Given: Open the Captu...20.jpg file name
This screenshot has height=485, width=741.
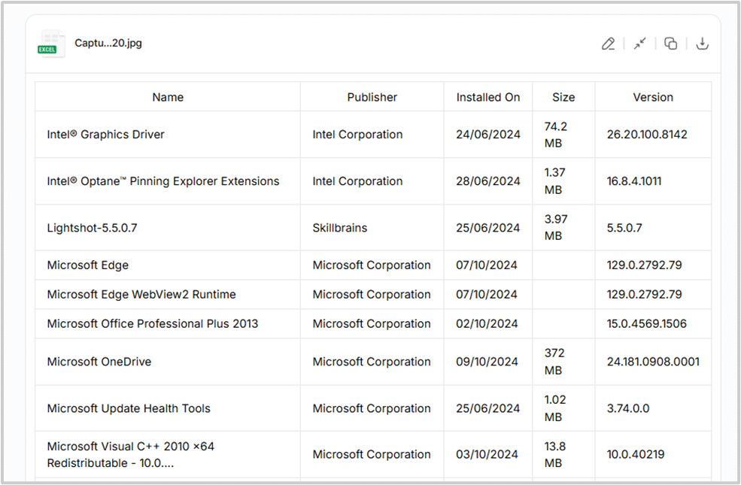Looking at the screenshot, I should point(108,43).
